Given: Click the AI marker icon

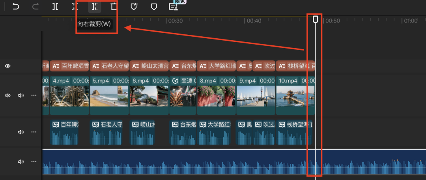Looking at the screenshot, I should (134, 6).
